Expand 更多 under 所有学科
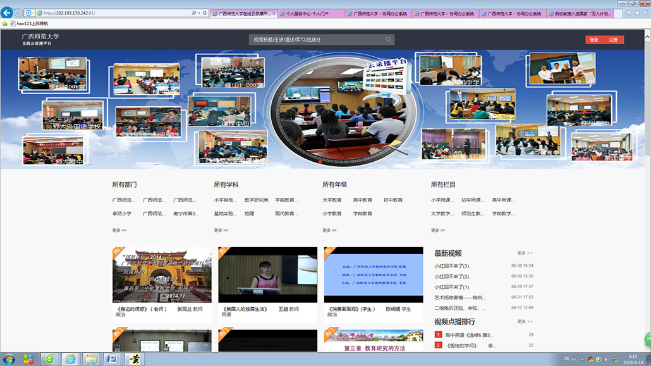This screenshot has width=651, height=366. point(221,230)
